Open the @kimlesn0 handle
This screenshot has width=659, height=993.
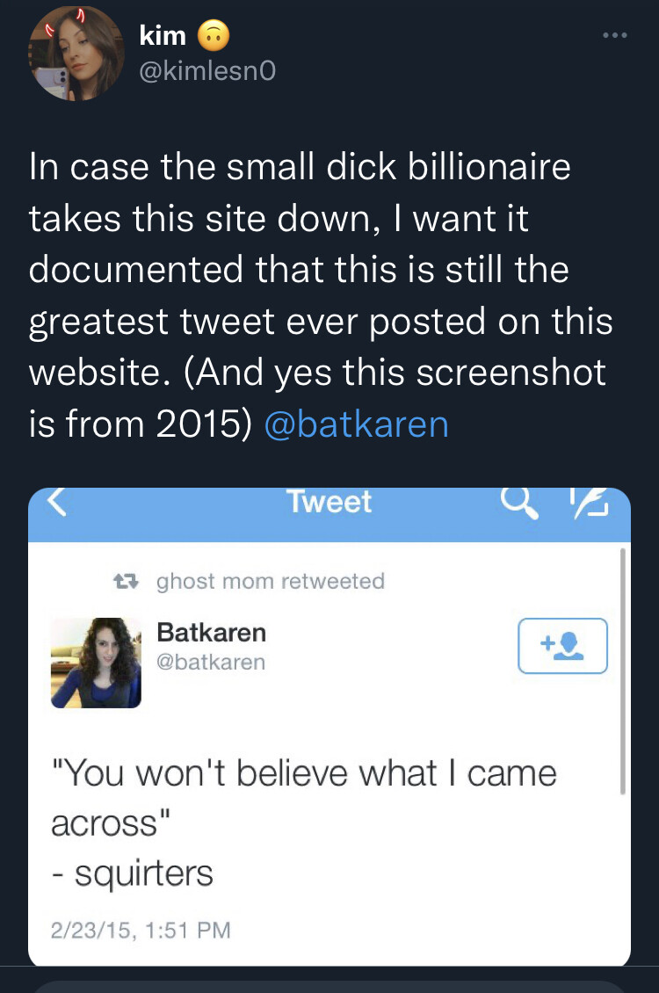click(207, 71)
